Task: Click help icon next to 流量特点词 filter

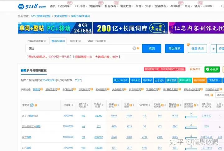Action: tap(159, 89)
